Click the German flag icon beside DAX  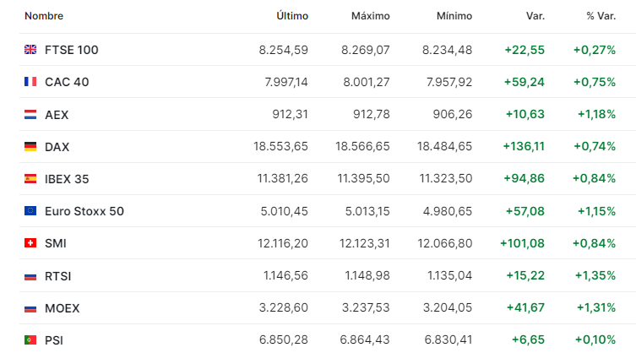coord(30,146)
